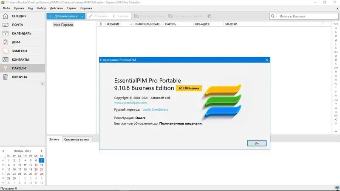Screen dimensions: 340x191
Task: Open the Дела tasks module
Action: coord(23,42)
